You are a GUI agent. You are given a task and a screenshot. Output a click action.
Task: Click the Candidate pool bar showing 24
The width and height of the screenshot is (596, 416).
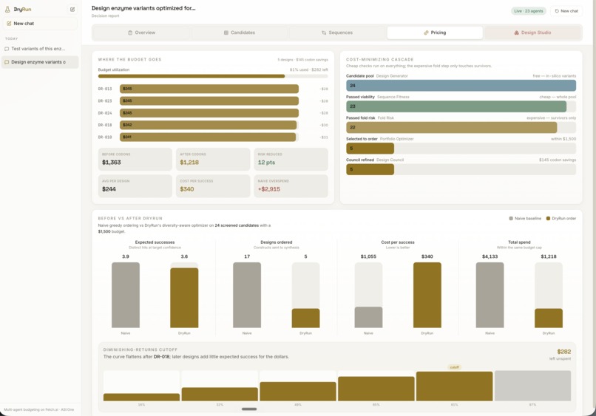pyautogui.click(x=461, y=86)
